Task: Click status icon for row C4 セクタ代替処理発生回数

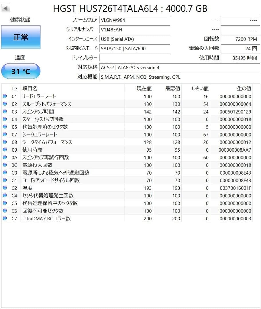Action: 5,195
